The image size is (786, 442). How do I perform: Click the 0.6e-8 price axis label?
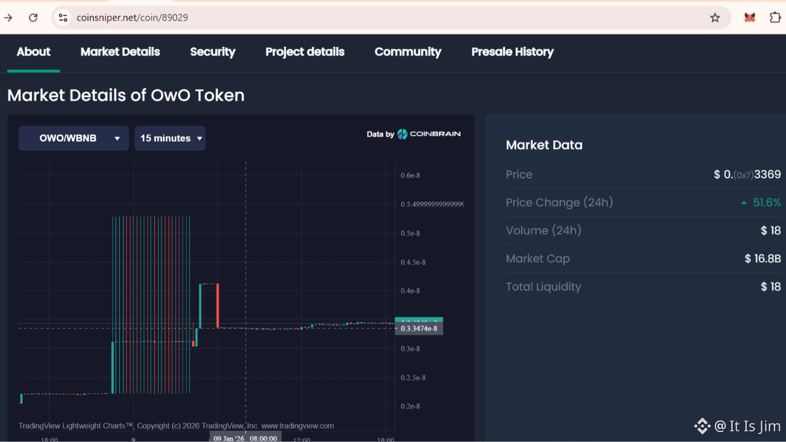tap(410, 176)
